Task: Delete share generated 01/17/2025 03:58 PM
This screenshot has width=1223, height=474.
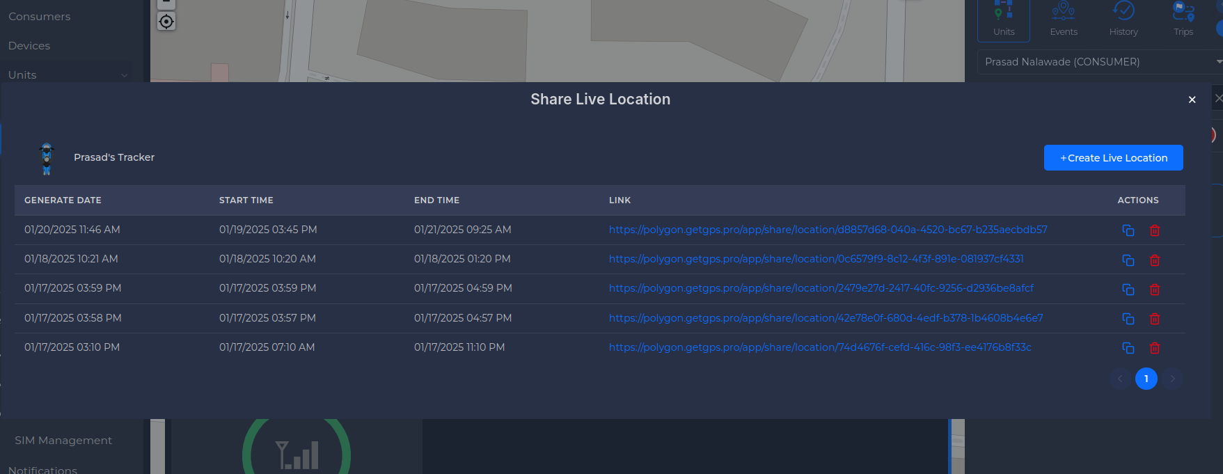Action: (x=1155, y=319)
